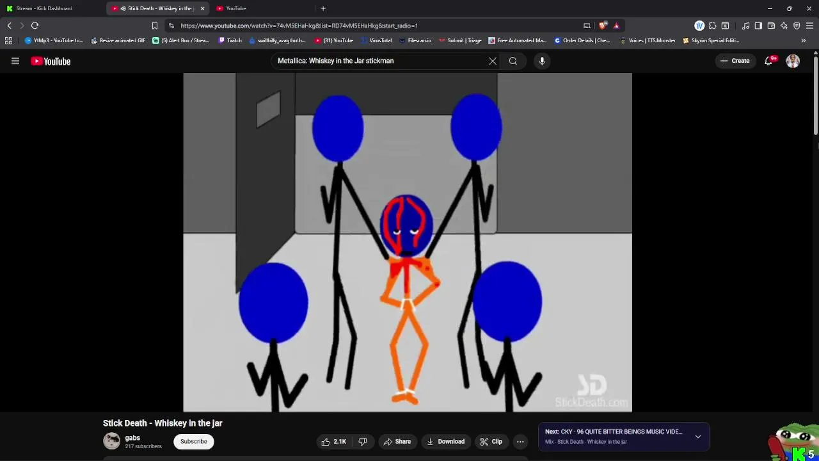Image resolution: width=819 pixels, height=461 pixels.
Task: Open (31) YouTube bookmark
Action: pos(334,40)
